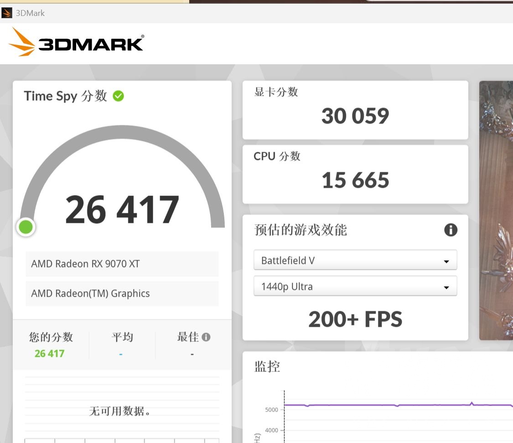Click the 3DMark icon in the title bar
The height and width of the screenshot is (443, 513).
pyautogui.click(x=6, y=13)
